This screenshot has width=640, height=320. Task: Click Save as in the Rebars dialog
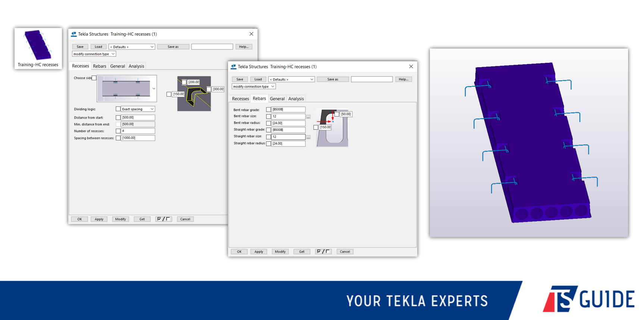(x=333, y=79)
